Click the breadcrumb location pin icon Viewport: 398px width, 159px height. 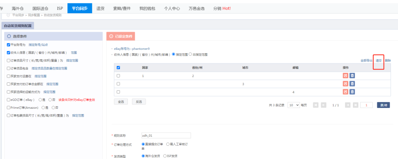point(8,15)
